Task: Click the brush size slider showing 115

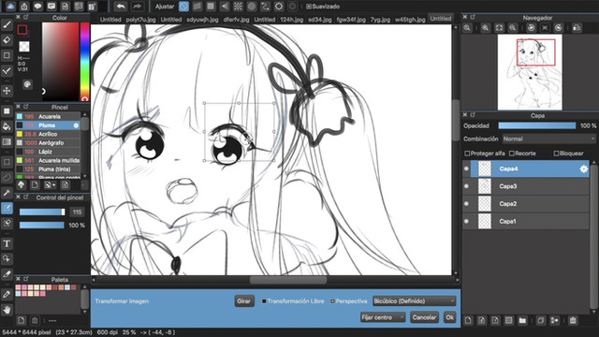Action: coord(42,212)
